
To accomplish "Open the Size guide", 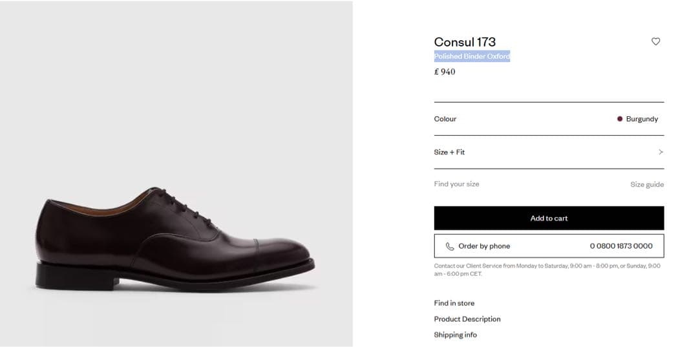I will pos(647,185).
